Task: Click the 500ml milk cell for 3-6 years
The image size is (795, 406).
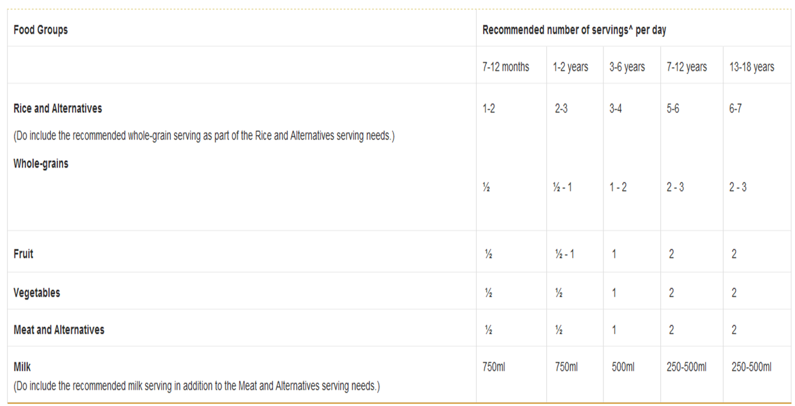Action: tap(623, 367)
